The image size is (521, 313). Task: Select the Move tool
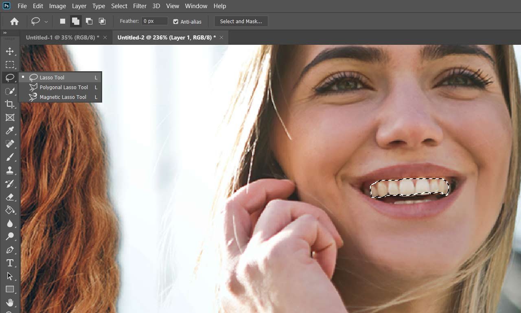pos(10,51)
